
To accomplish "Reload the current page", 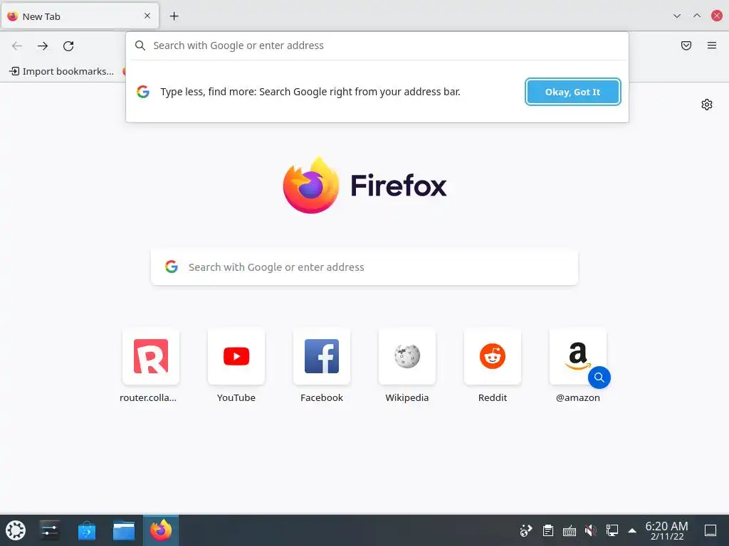I will click(x=68, y=45).
